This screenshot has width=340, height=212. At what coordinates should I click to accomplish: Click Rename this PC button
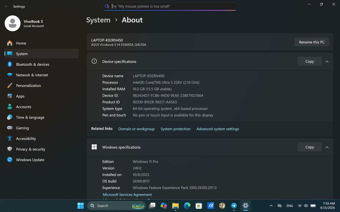click(311, 42)
